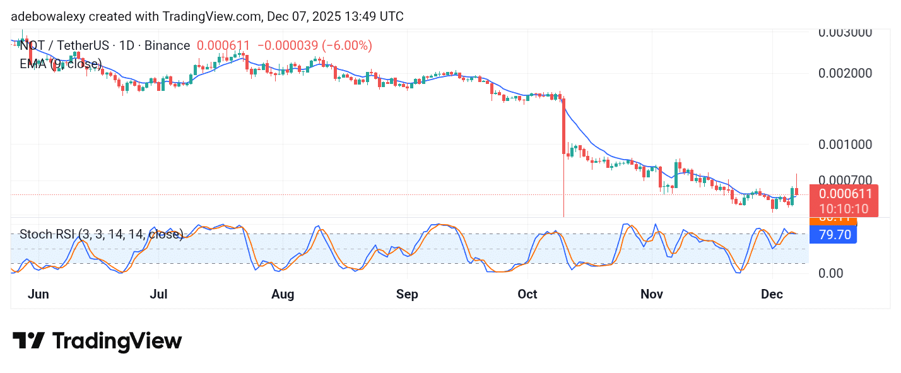
Task: Click the red 0.000611 current price label
Action: pyautogui.click(x=845, y=194)
